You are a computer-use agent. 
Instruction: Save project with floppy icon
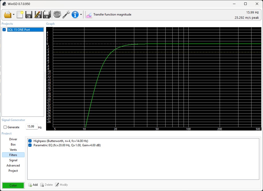[x=29, y=14]
